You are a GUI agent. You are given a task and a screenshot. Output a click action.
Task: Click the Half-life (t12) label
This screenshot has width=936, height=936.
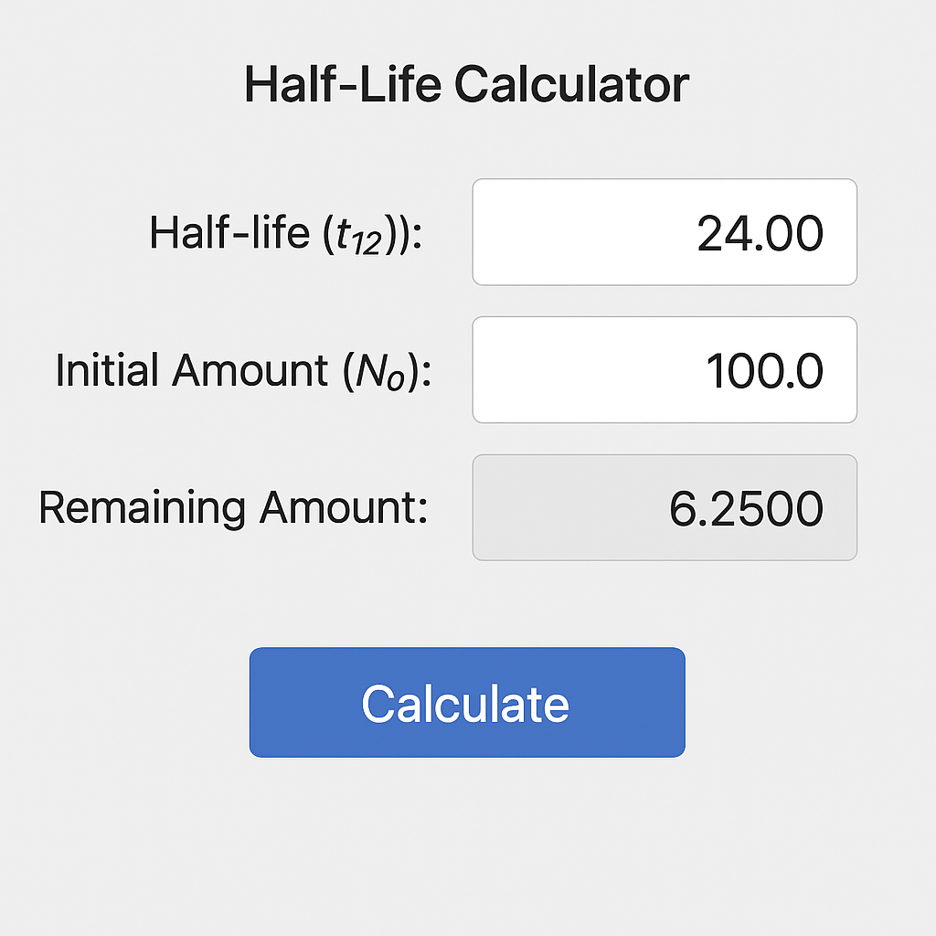point(286,233)
